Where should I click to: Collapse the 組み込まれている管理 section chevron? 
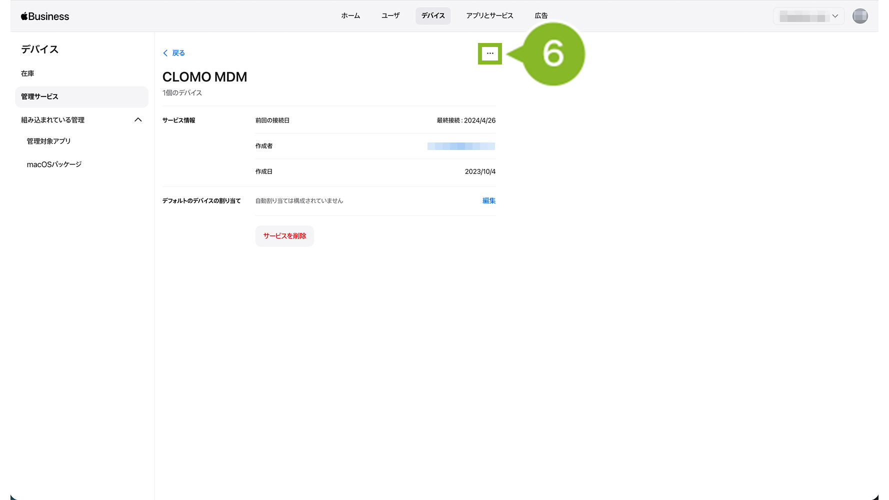(x=138, y=120)
